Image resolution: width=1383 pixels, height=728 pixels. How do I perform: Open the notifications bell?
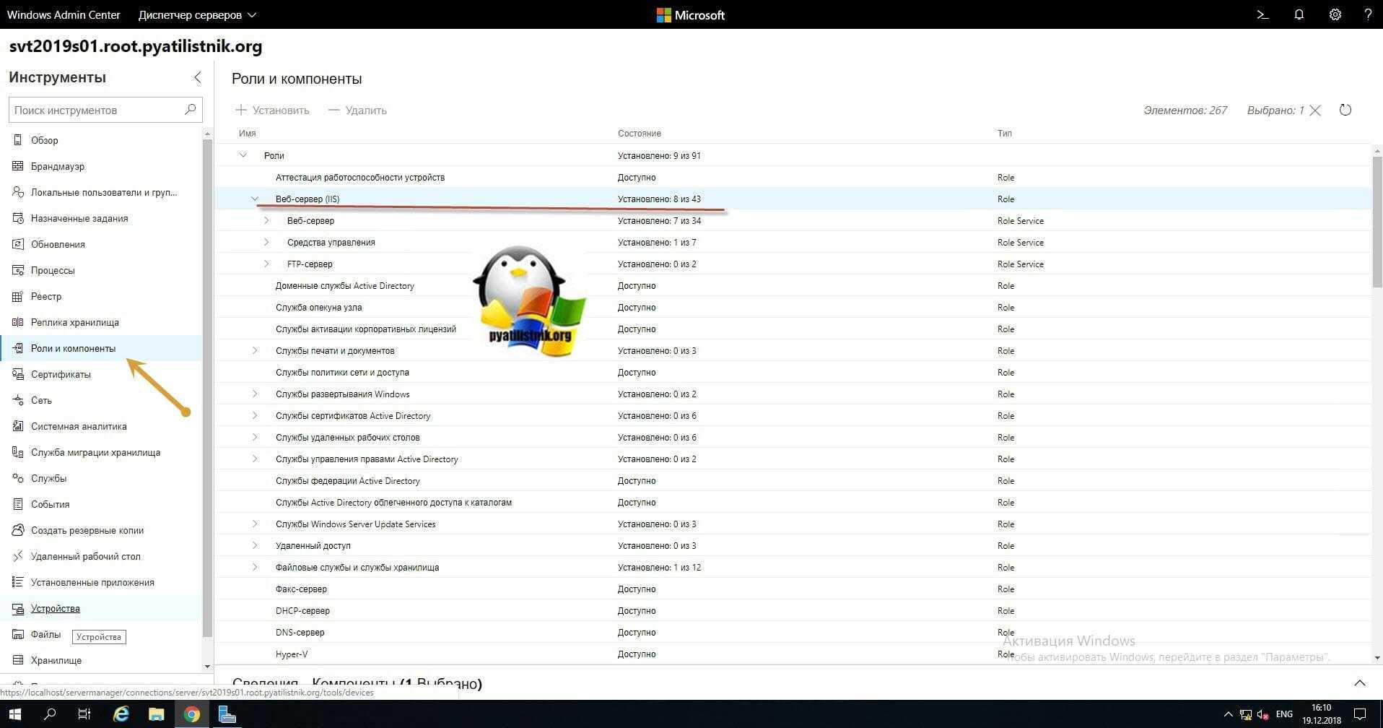point(1299,14)
